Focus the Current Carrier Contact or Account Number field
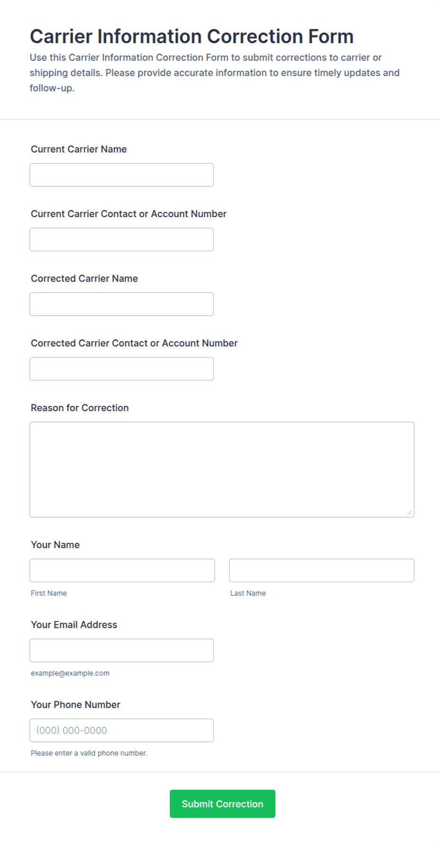This screenshot has height=841, width=440. 122,239
